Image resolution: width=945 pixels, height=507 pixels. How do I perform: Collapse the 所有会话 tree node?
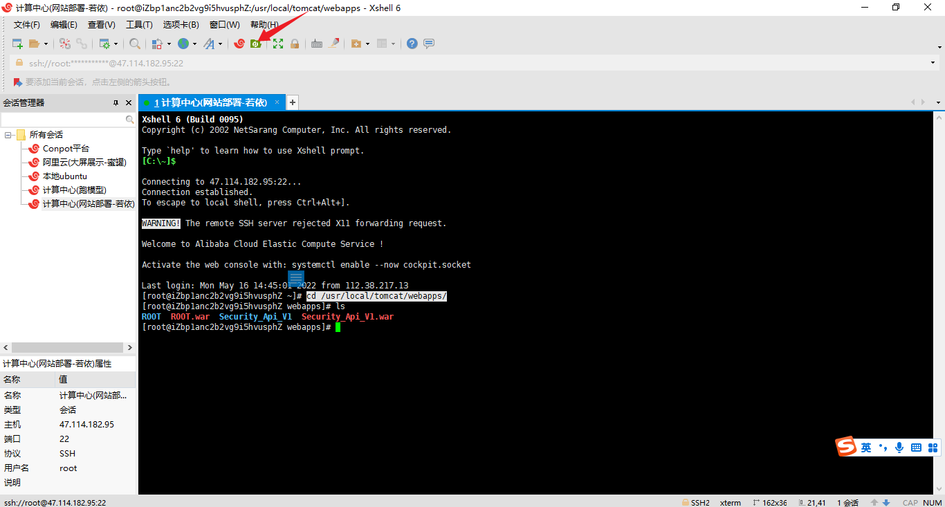8,135
